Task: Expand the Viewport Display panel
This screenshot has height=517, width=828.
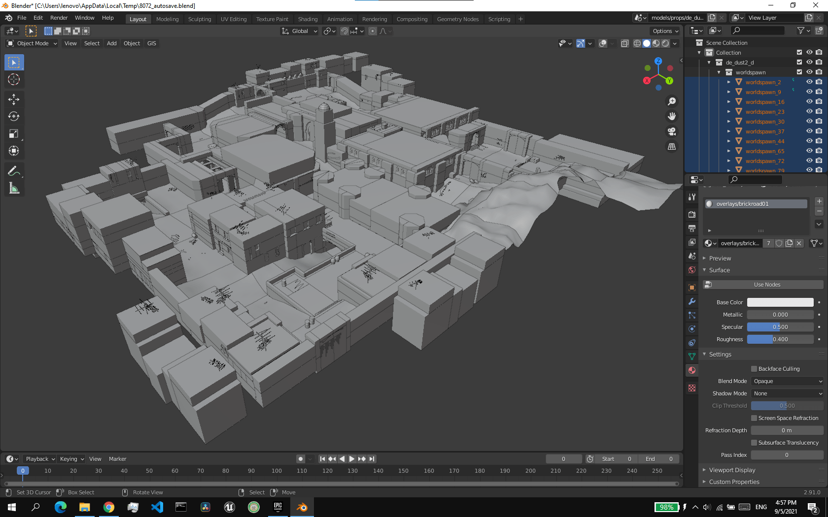Action: click(x=731, y=470)
